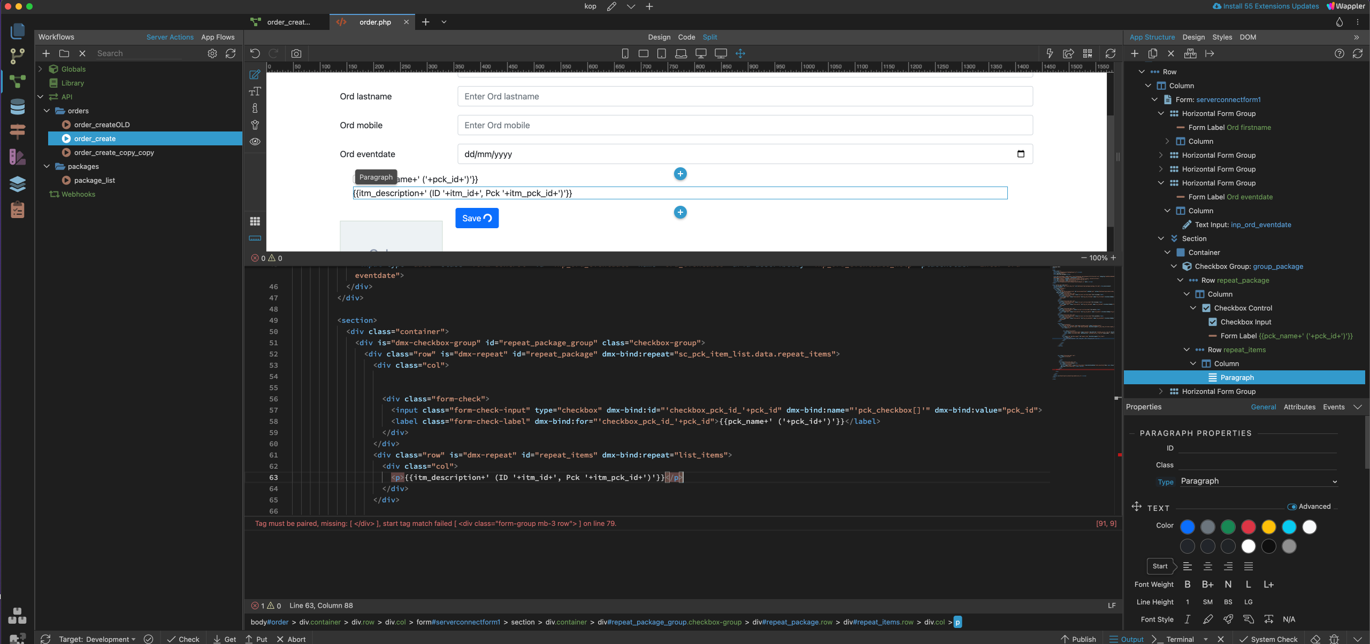Take a snapshot with the camera icon

[x=296, y=53]
